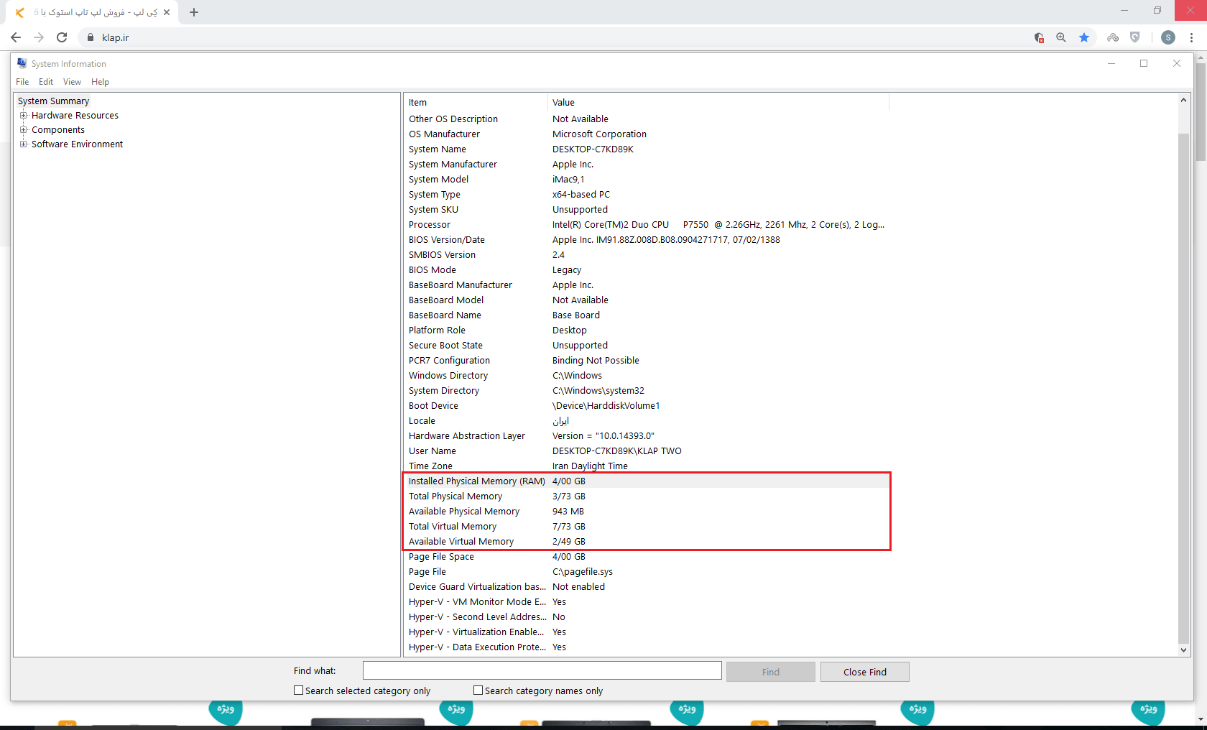The width and height of the screenshot is (1207, 730).
Task: Open the zoom magnifier icon in address bar
Action: point(1061,37)
